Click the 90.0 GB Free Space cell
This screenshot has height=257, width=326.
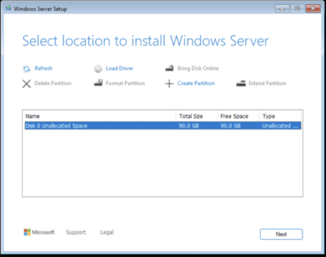tap(230, 126)
